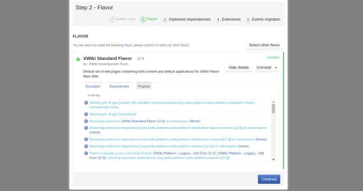The image size is (363, 191).
Task: Click Home link in oldcore log entry
Action: click(x=243, y=146)
